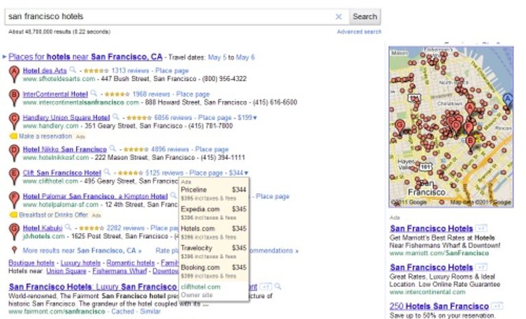
Task: Open www.marriott.com/SanFrancisco ad URL
Action: click(x=439, y=253)
